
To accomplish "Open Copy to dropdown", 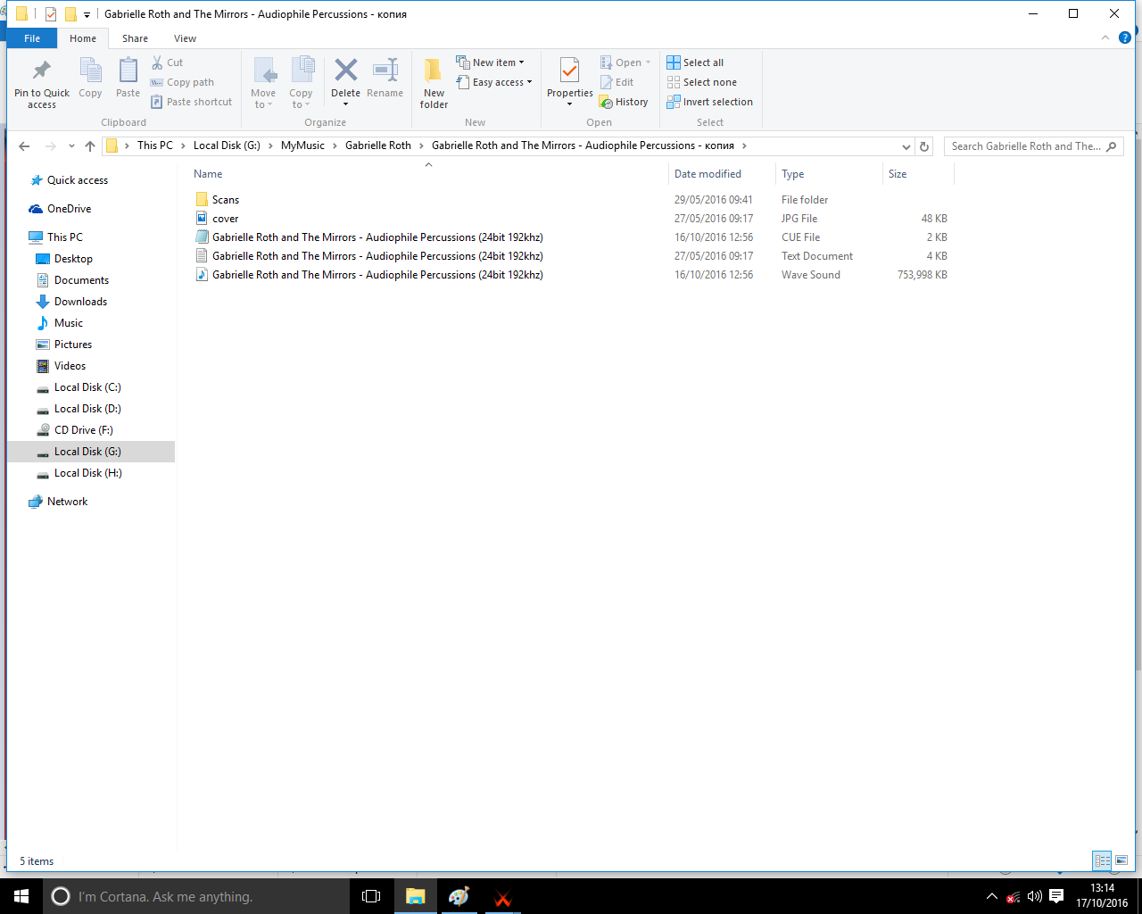I will coord(301,82).
